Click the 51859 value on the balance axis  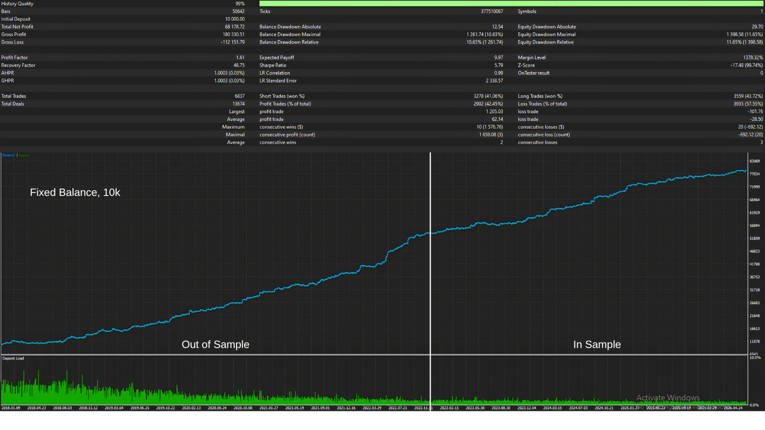755,238
